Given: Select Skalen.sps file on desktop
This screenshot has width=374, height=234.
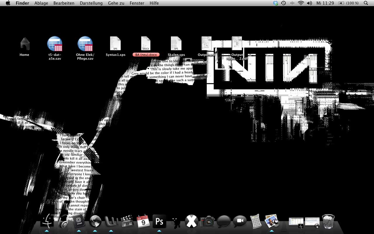Looking at the screenshot, I should click(176, 44).
